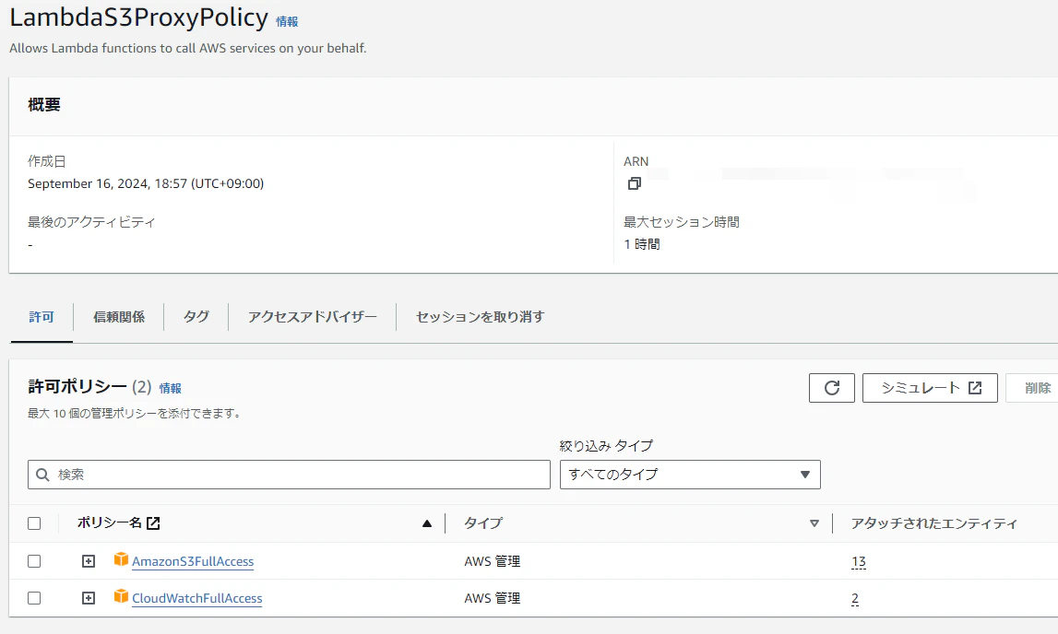Click the ポリシー名 column header
Screen dimensions: 1058x634
tap(110, 522)
